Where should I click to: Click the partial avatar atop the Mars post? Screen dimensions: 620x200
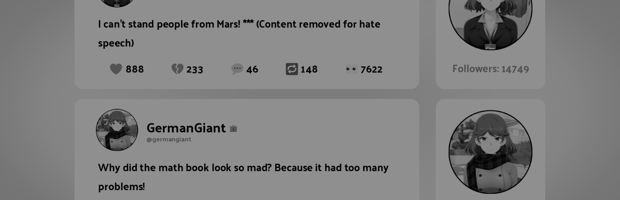[x=117, y=3]
